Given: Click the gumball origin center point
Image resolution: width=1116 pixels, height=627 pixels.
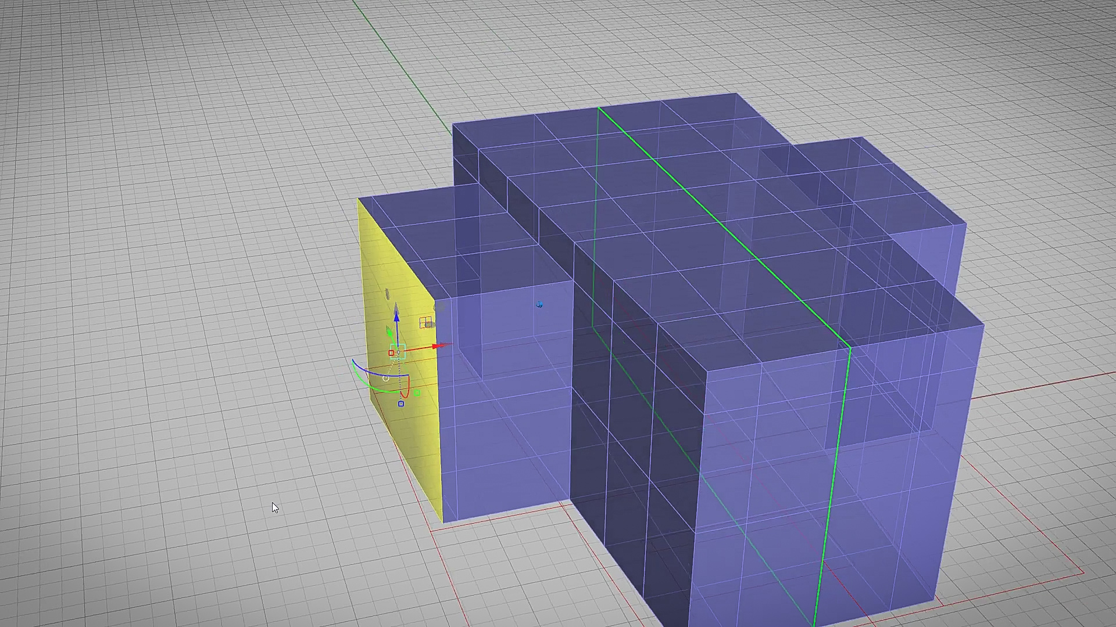Looking at the screenshot, I should (398, 352).
